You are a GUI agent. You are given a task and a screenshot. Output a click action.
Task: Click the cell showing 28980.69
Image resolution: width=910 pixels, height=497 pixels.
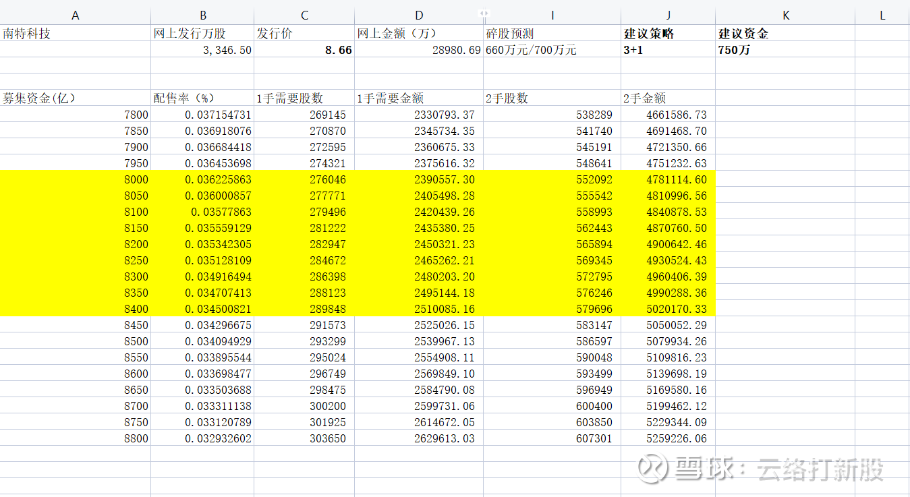pyautogui.click(x=419, y=49)
